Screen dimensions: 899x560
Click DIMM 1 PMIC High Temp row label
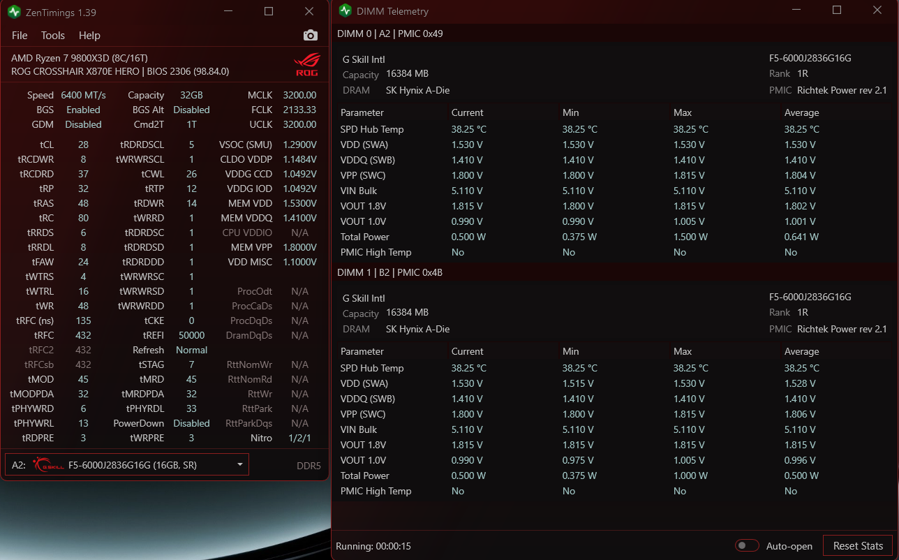point(376,491)
